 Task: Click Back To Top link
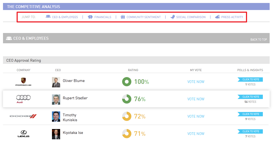[x=258, y=39]
